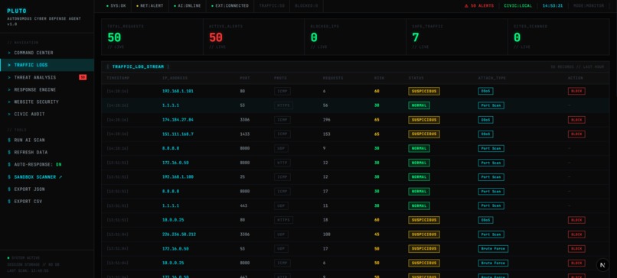Go to Threat Analysis
This screenshot has width=617, height=278.
[47, 77]
